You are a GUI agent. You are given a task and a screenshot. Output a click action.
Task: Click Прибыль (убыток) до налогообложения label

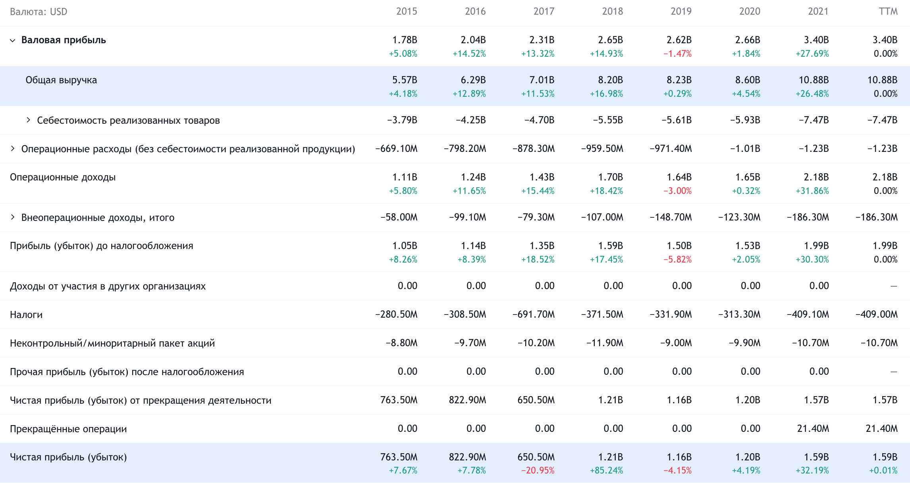102,246
